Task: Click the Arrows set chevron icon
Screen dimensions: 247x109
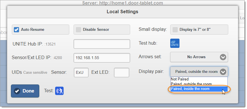Action: point(223,57)
